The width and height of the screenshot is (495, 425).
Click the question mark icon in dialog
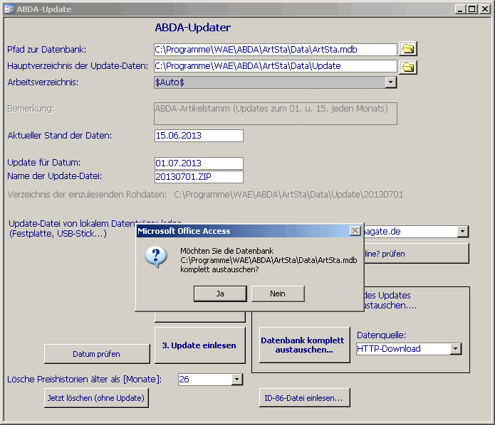(x=156, y=257)
